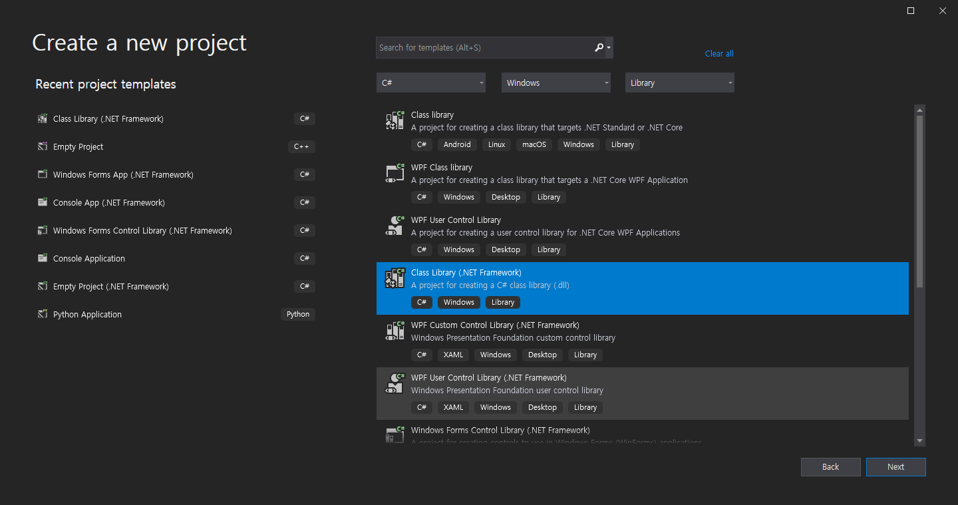Viewport: 958px width, 505px height.
Task: Select "WPF User Control Library" .NET Core title
Action: pyautogui.click(x=456, y=220)
